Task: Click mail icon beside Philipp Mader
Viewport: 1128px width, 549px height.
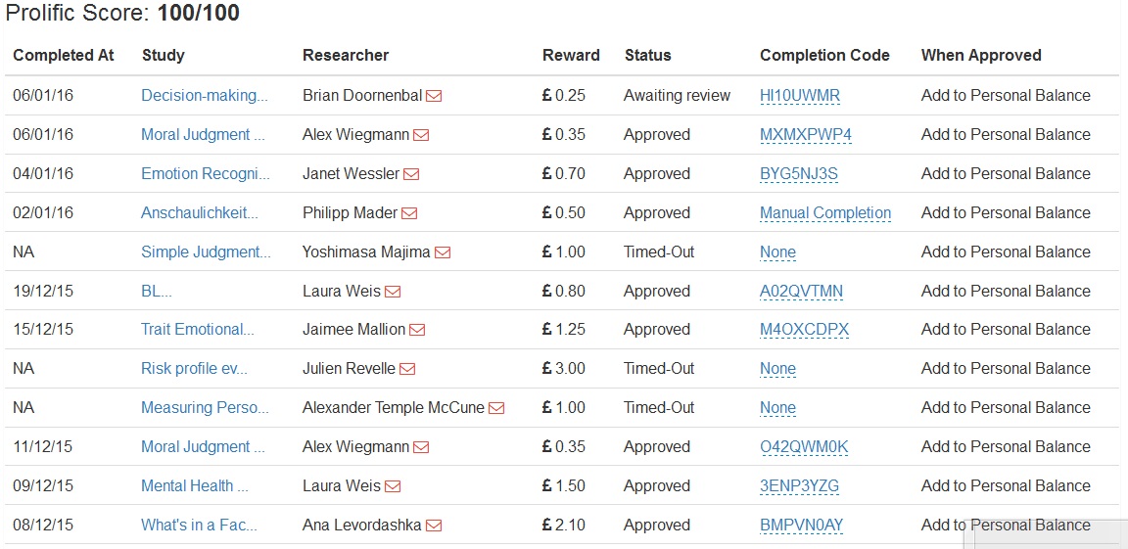Action: point(409,213)
